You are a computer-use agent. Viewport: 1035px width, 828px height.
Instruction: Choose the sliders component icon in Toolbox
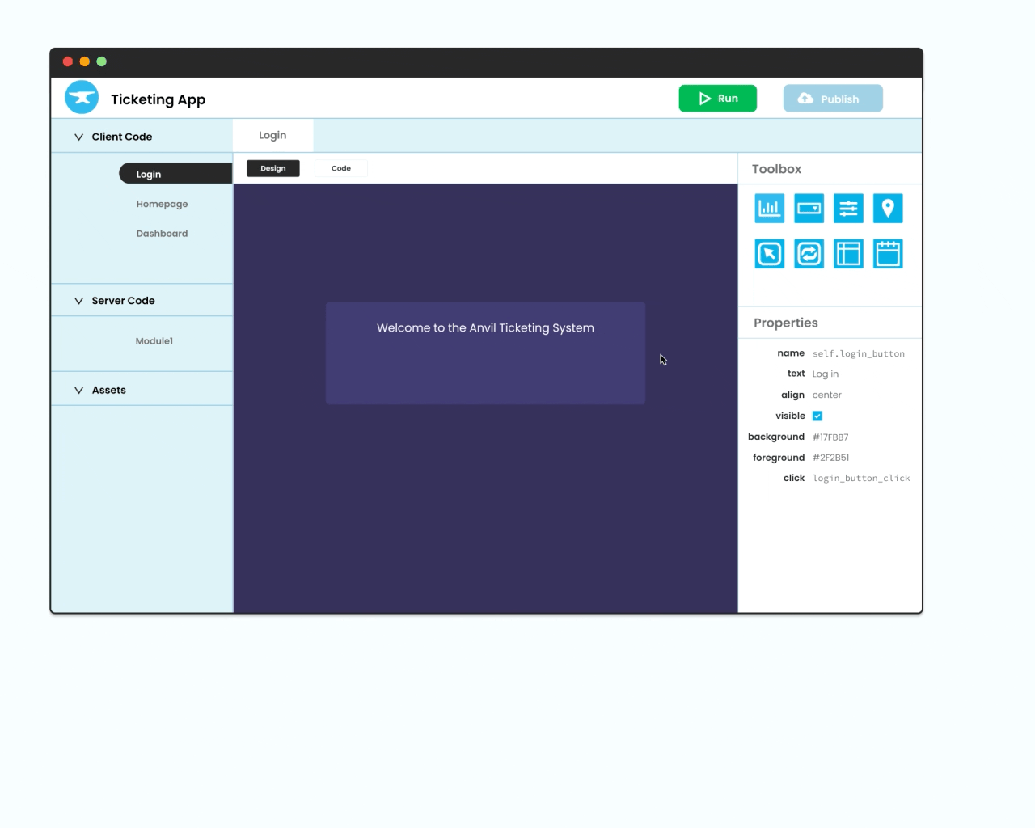(848, 209)
